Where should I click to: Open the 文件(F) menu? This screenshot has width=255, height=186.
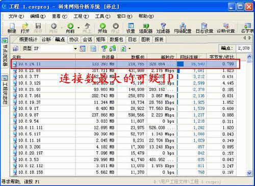point(16,16)
